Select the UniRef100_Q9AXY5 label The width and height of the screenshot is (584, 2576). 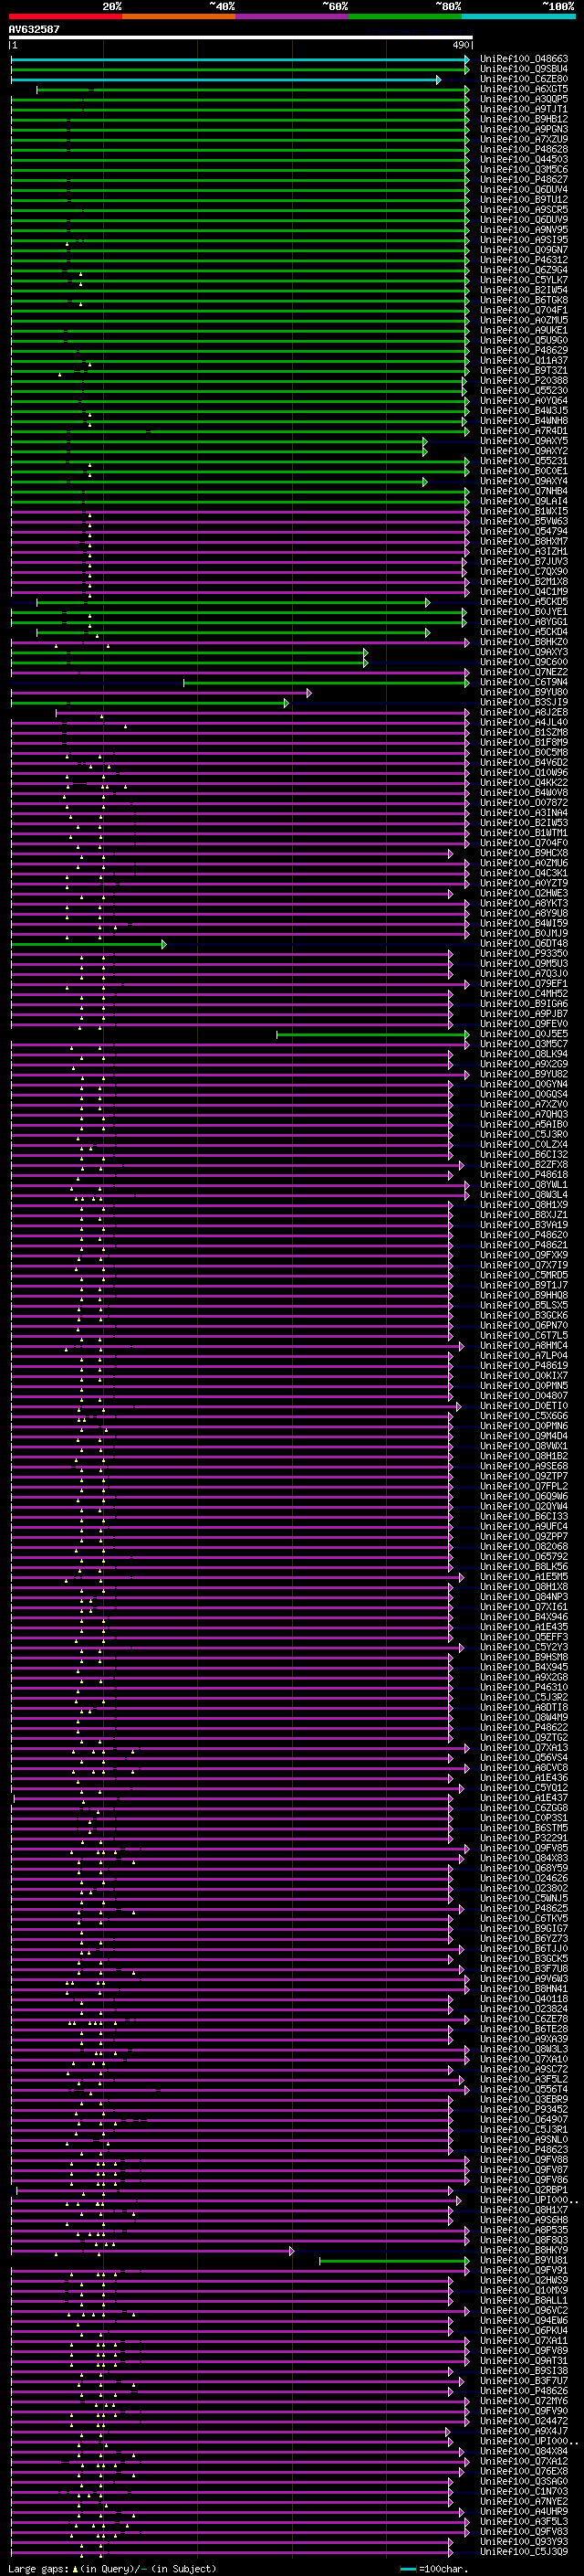[524, 441]
